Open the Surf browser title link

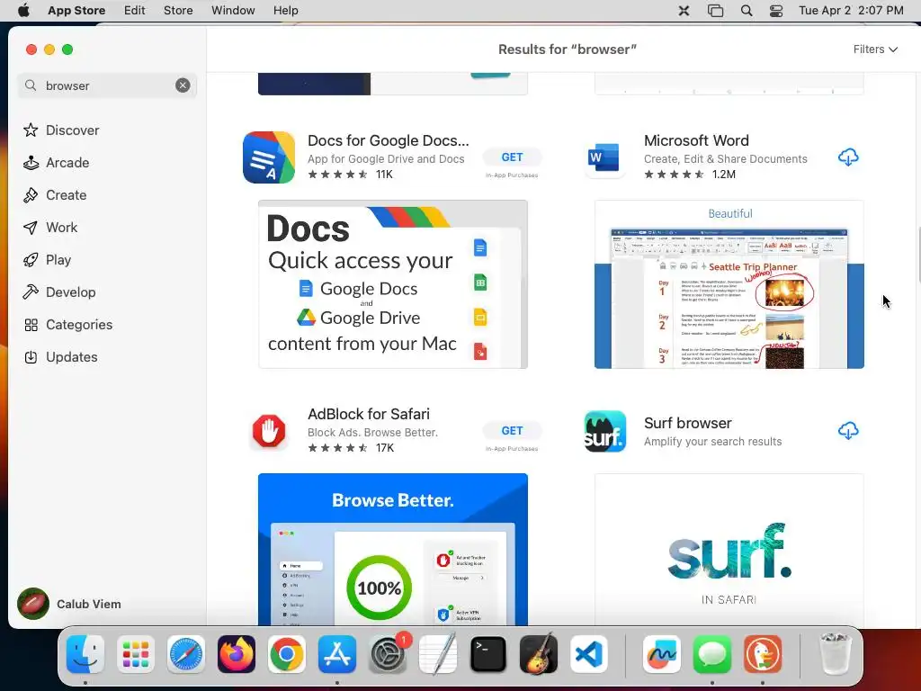coord(688,423)
